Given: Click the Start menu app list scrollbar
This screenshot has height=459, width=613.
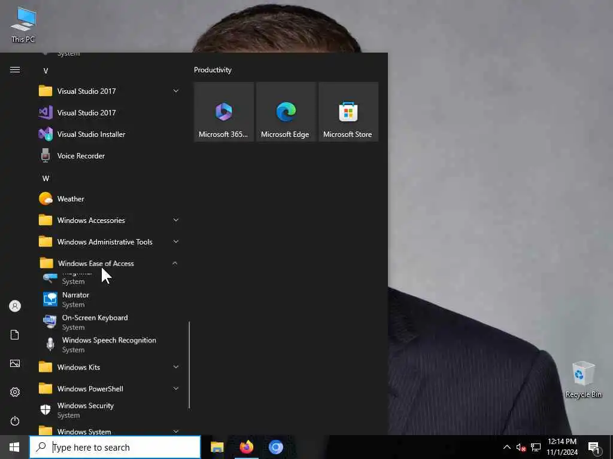Looking at the screenshot, I should (x=189, y=365).
